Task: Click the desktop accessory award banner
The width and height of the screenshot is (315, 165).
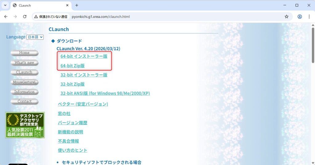Action: click(x=25, y=125)
